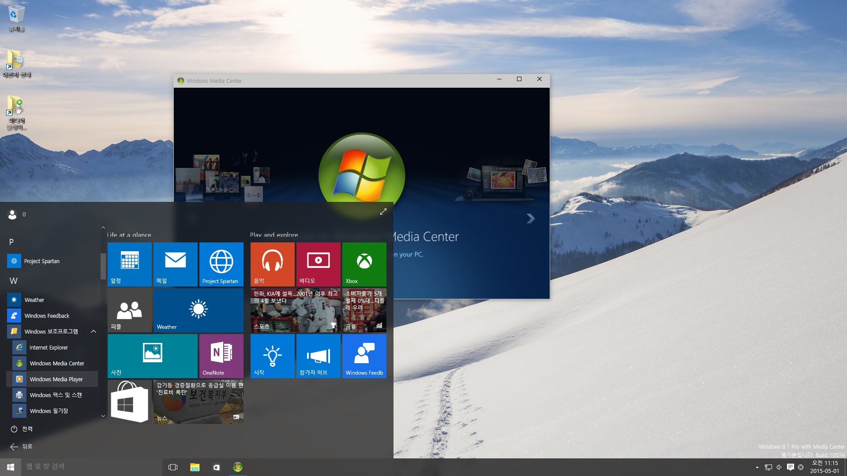Select Media Center taskbar icon

pyautogui.click(x=238, y=467)
